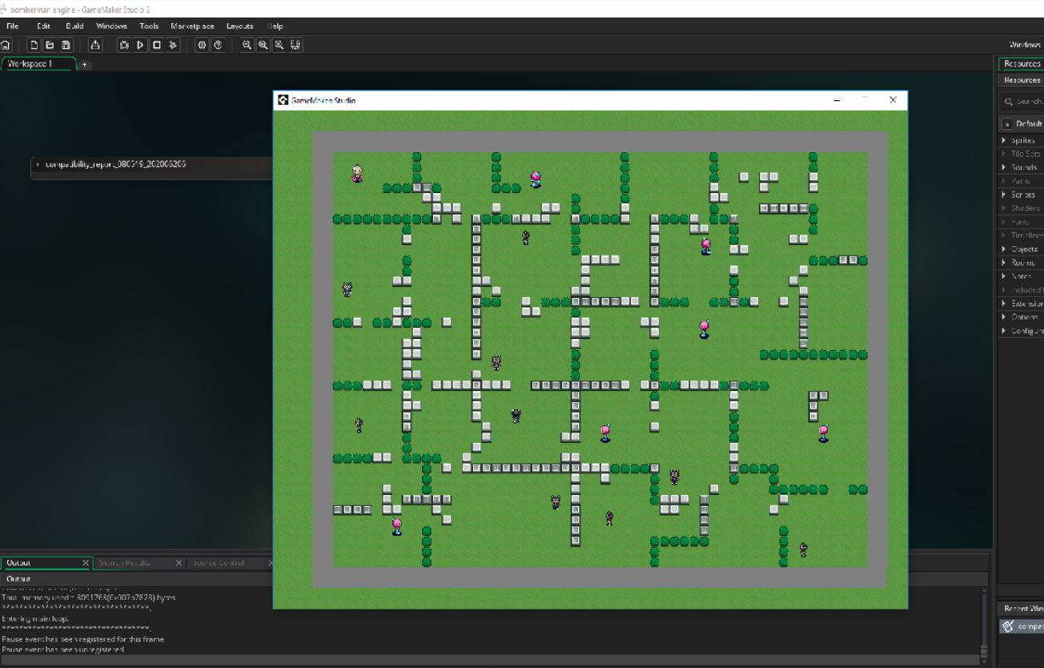Screen dimensions: 1044x668
Task: Expand the Notes resource folder arrow
Action: (1006, 276)
